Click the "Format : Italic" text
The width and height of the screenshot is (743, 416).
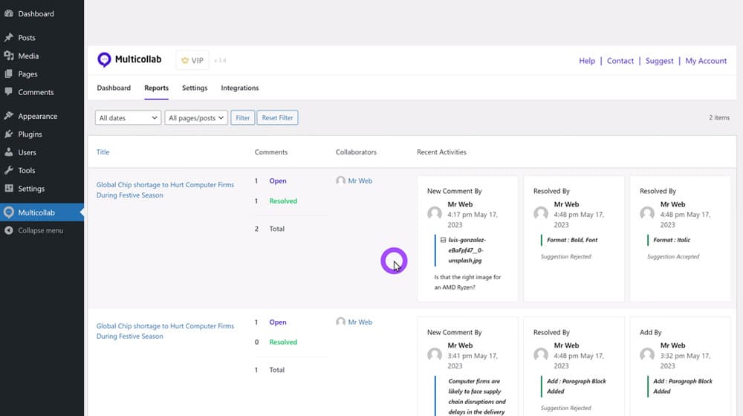click(672, 240)
